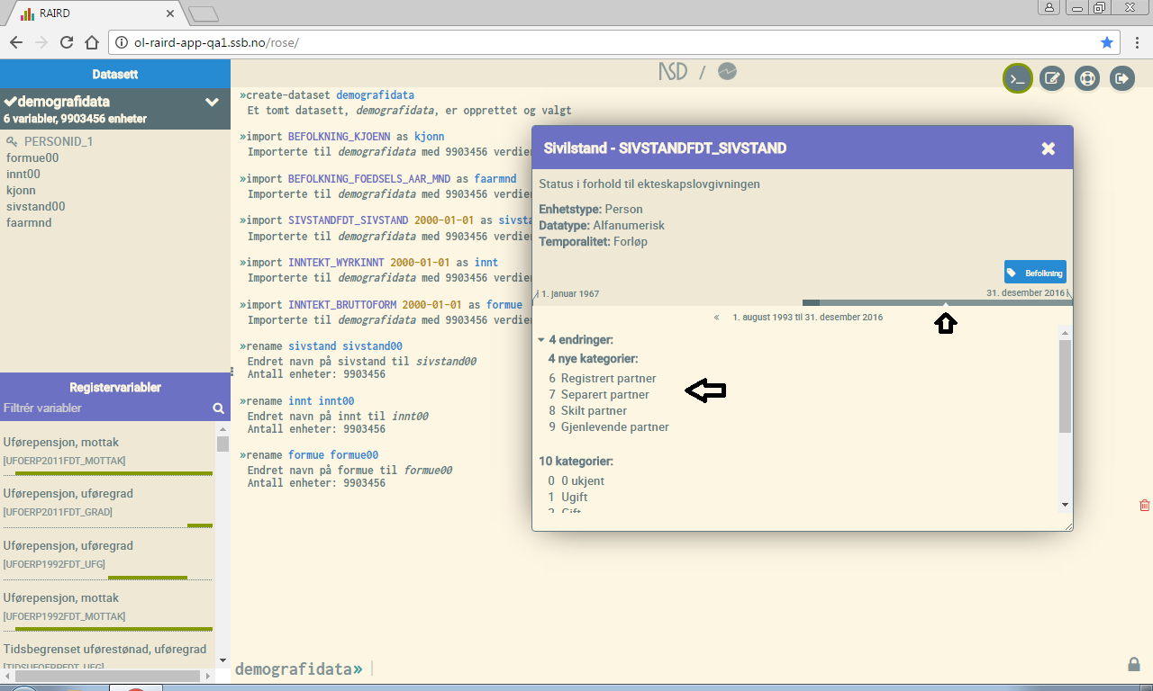This screenshot has height=691, width=1153.
Task: Click the Sivilstand timeline bar marker
Action: point(945,303)
